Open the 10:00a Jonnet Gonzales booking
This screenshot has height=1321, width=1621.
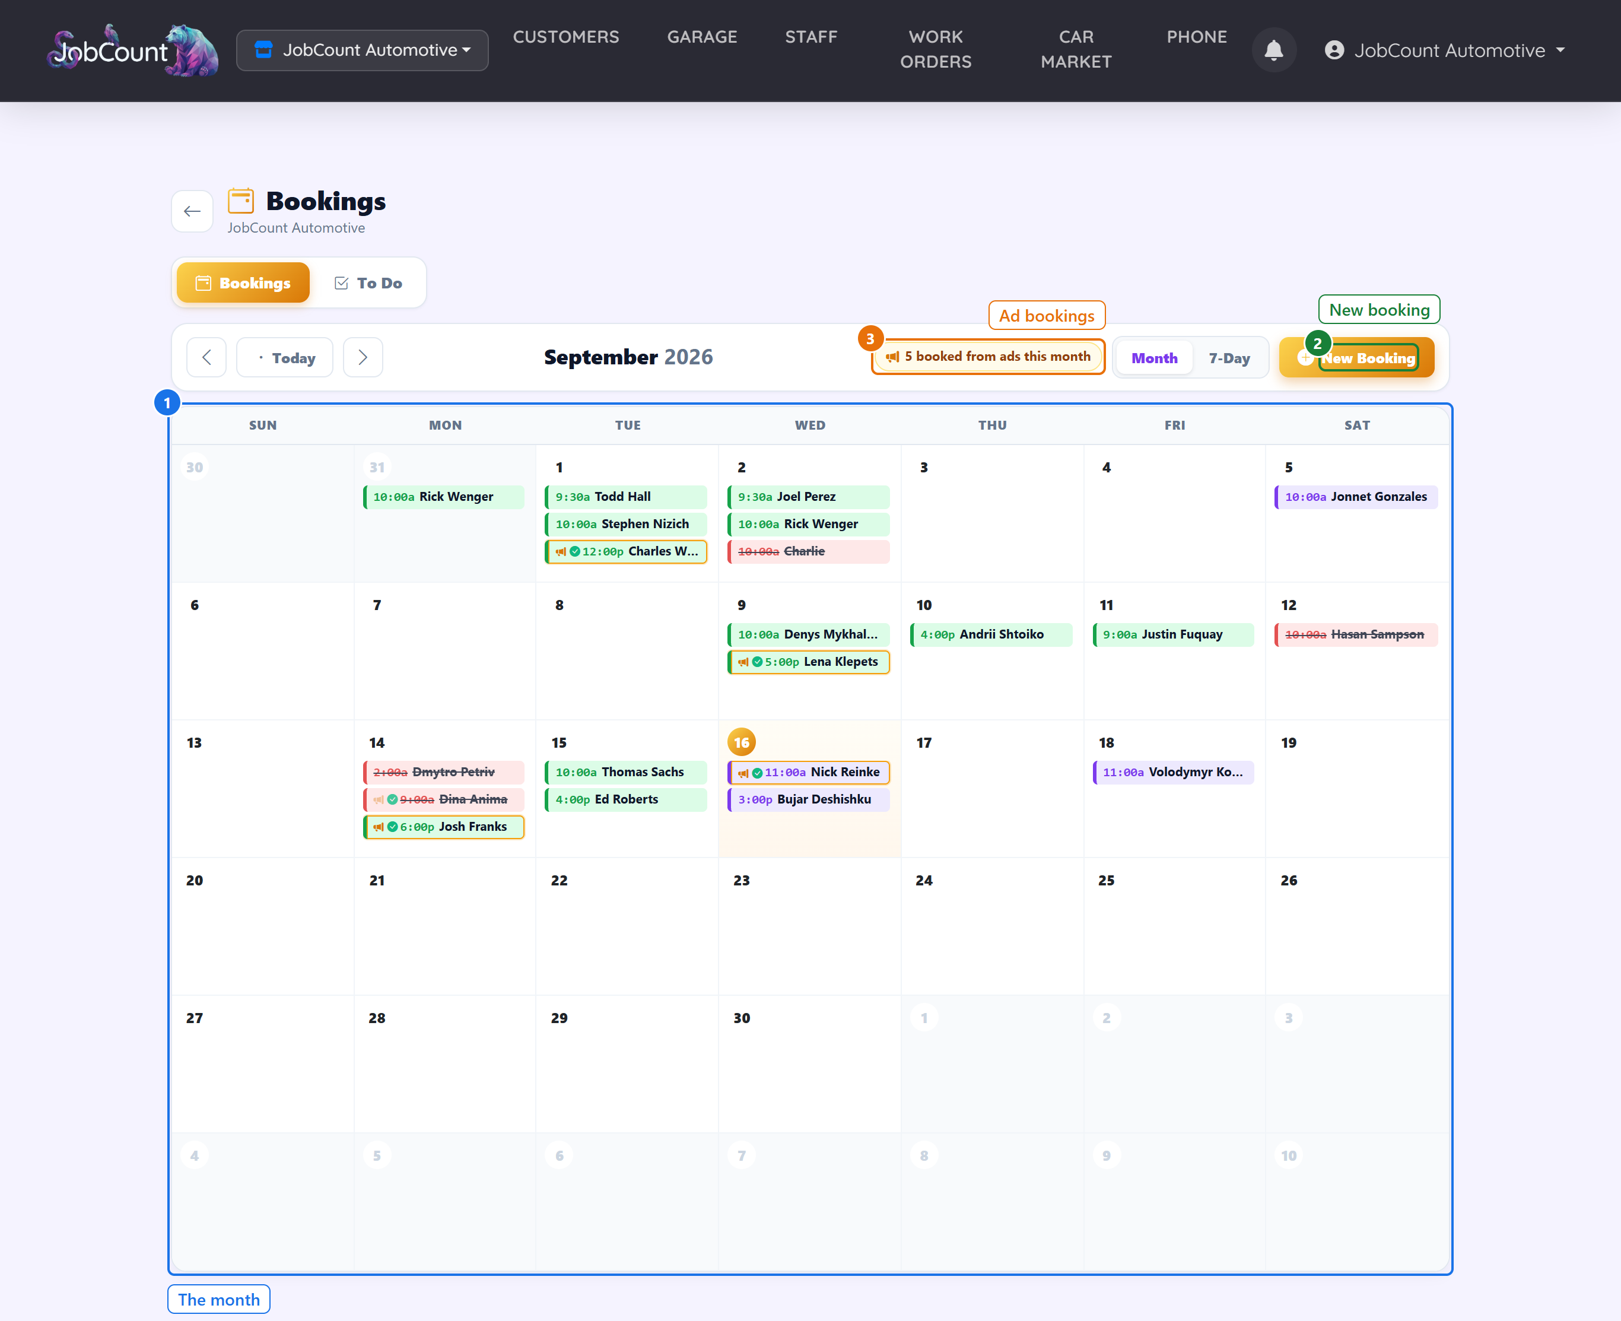click(x=1356, y=497)
